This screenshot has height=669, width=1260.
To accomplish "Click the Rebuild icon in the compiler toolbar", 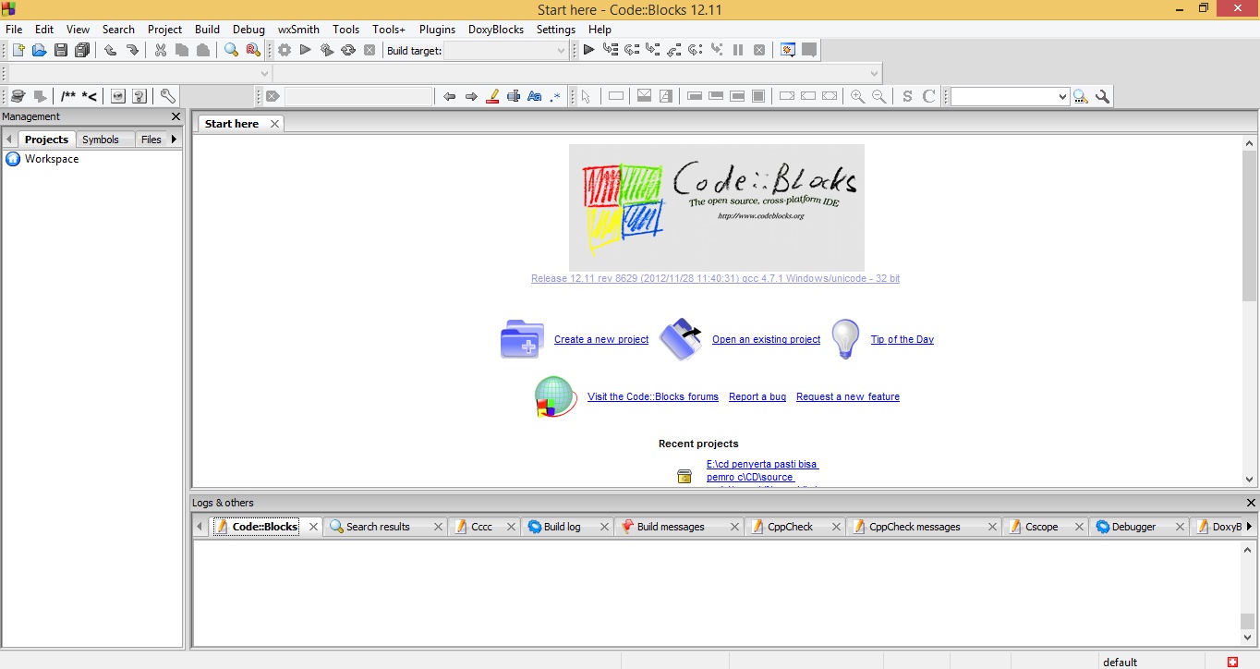I will pos(348,50).
